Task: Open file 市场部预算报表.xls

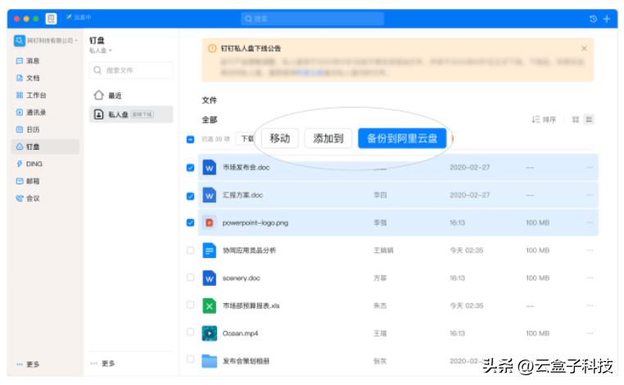Action: pos(251,306)
